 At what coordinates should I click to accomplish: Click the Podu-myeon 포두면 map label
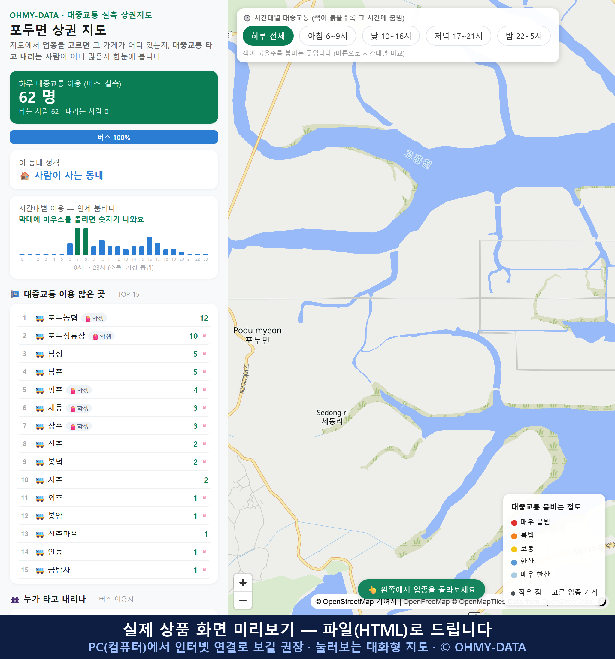[257, 335]
